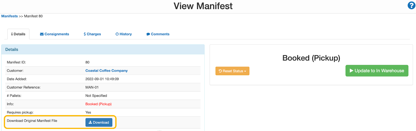Click the download arrow icon in Download button

pos(90,122)
